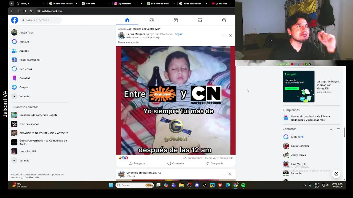
Task: Switch to the Reels video tab
Action: (176, 20)
